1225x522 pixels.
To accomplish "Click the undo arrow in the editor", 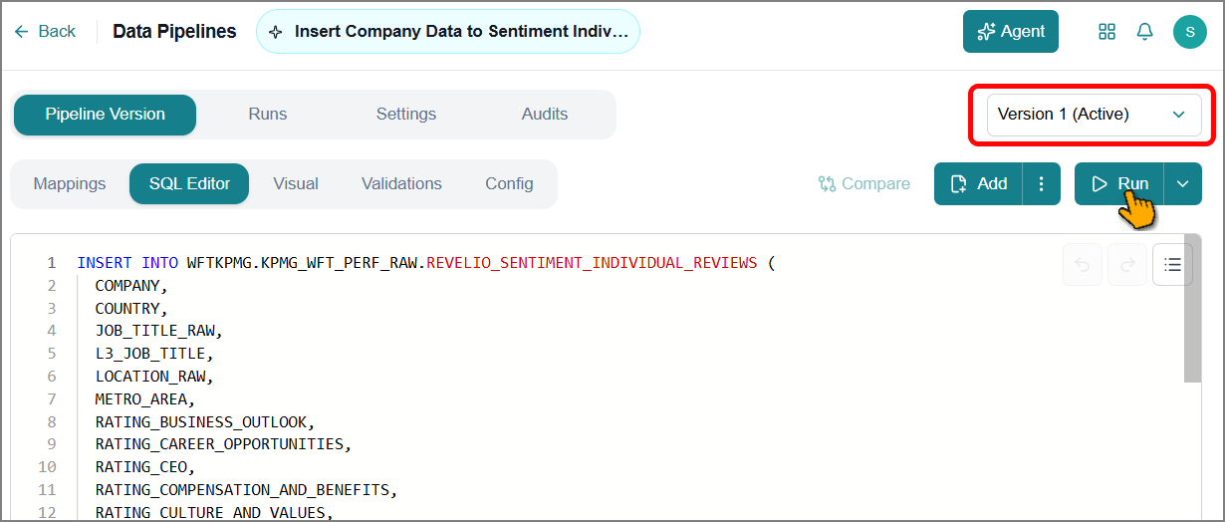I will (x=1083, y=265).
